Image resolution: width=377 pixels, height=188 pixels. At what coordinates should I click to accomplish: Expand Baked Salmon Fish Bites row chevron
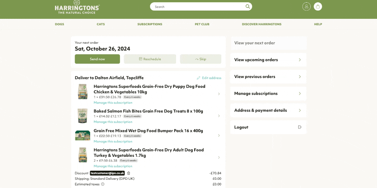coord(219,116)
